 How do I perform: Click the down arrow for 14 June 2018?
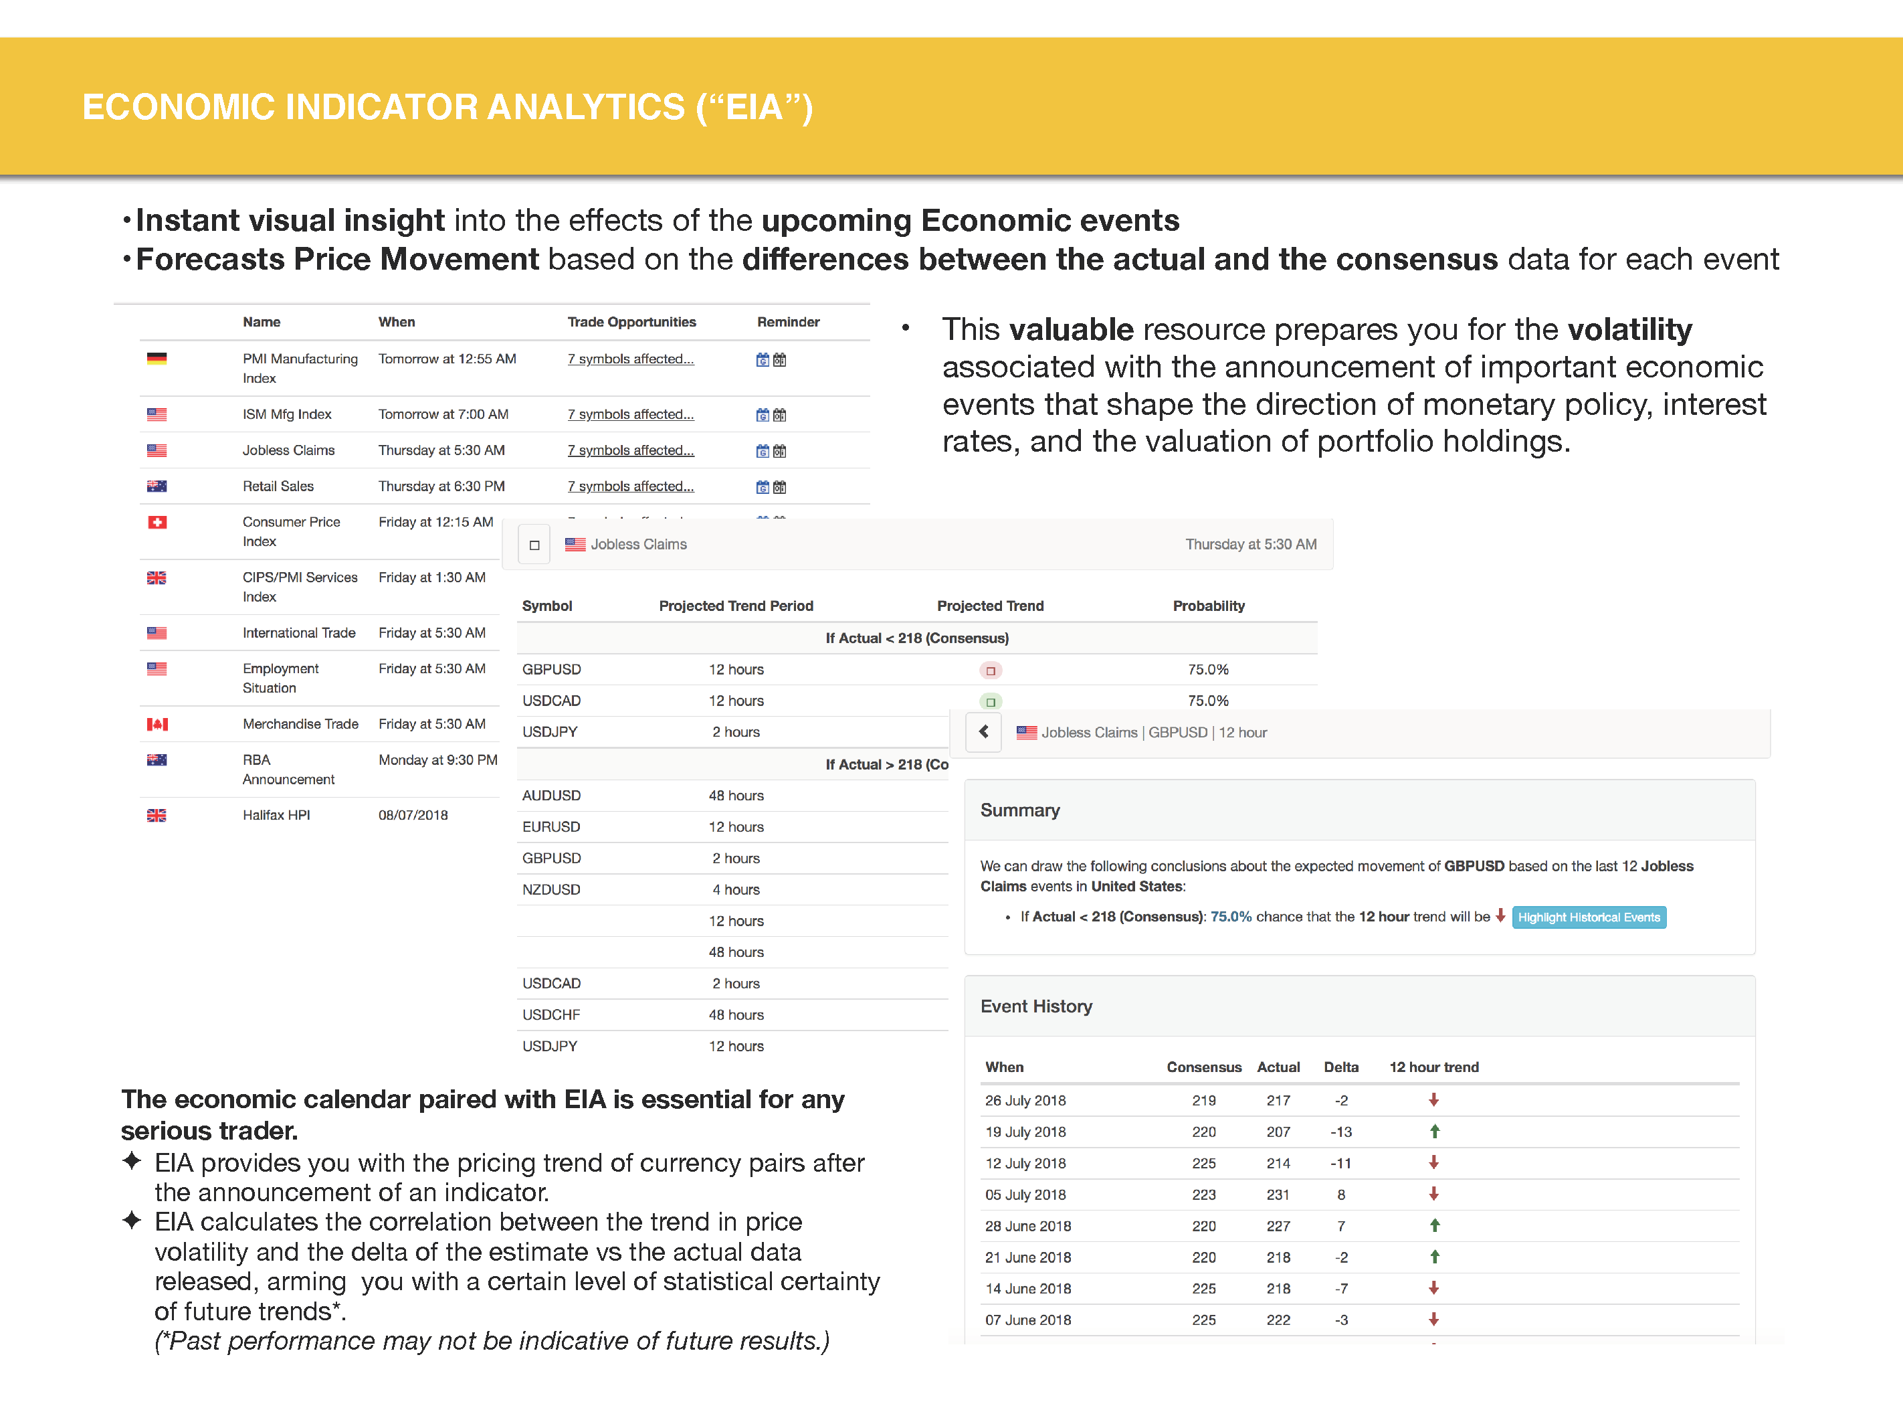coord(1434,1287)
